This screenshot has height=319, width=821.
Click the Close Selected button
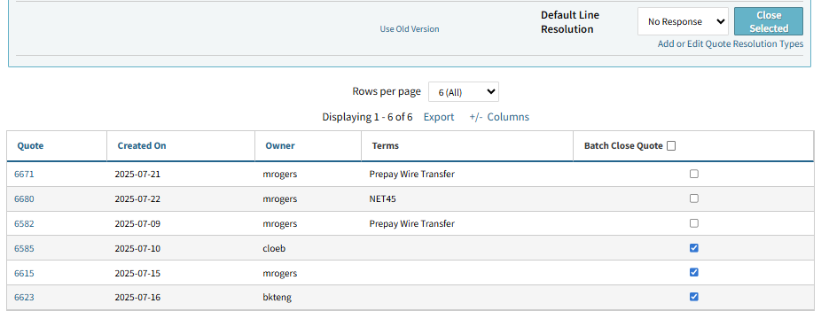tap(768, 21)
